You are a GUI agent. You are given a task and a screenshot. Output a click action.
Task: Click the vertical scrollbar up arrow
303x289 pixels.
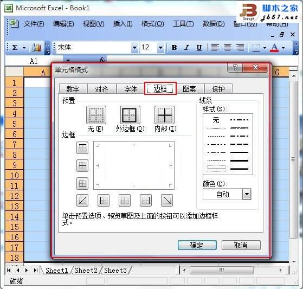[294, 76]
